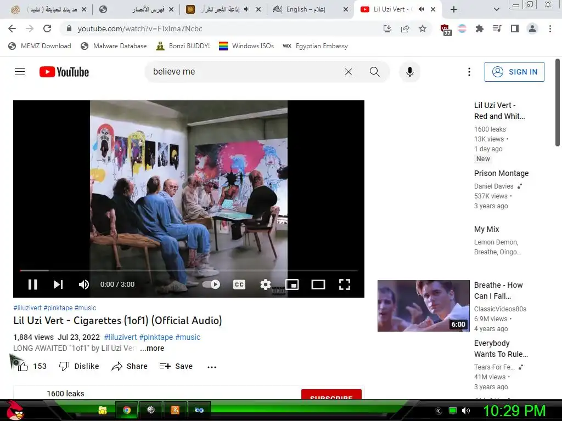The height and width of the screenshot is (421, 562).
Task: Pause the video with the pause button
Action: (32, 285)
